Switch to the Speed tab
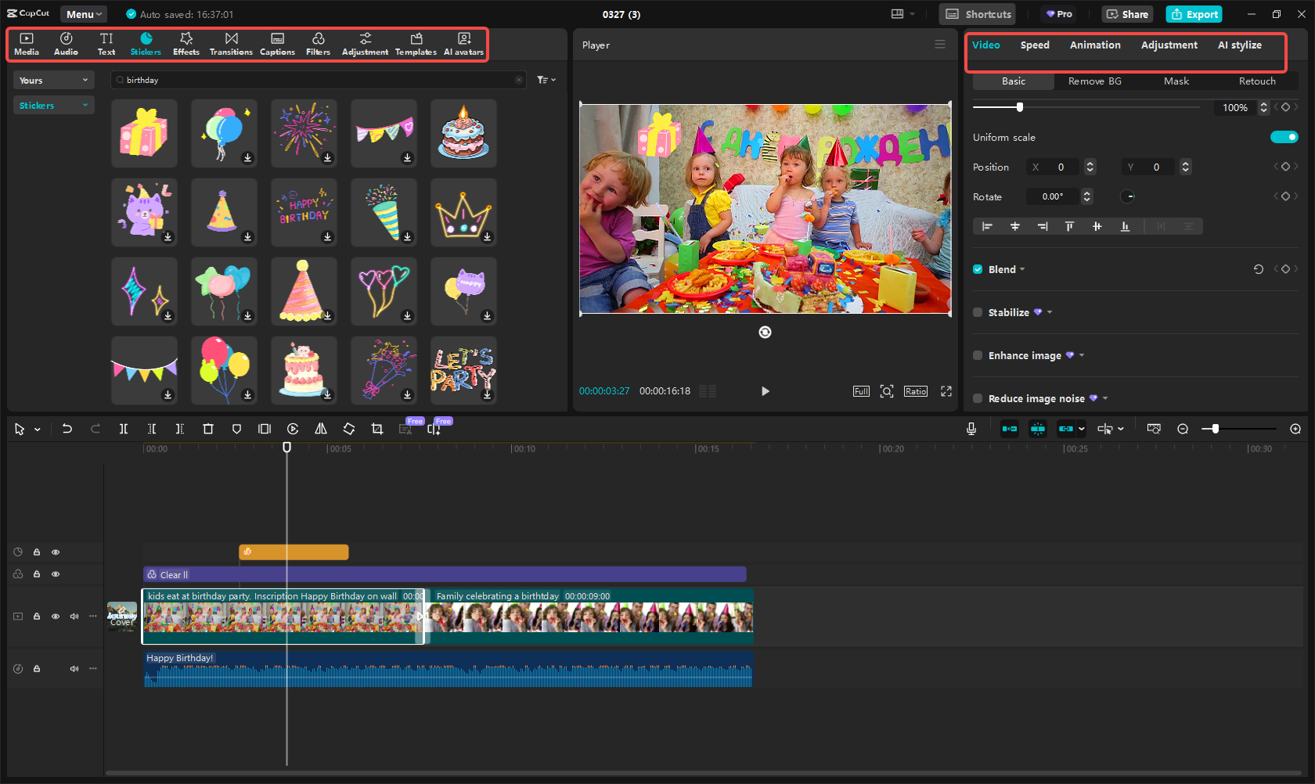Screen dimensions: 1315x784 point(1035,45)
